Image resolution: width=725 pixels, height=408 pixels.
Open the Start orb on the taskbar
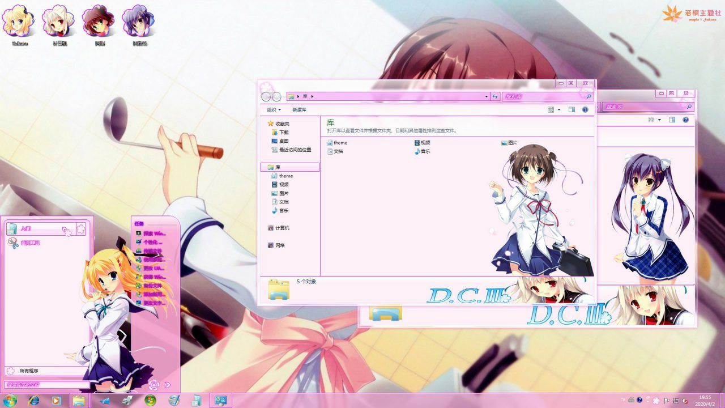(x=10, y=401)
